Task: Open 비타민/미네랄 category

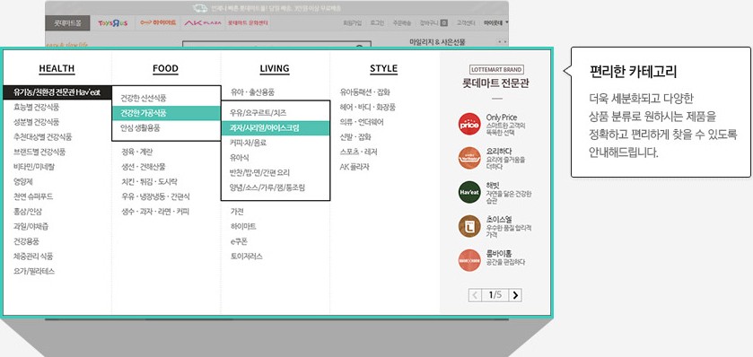Action: (x=34, y=167)
